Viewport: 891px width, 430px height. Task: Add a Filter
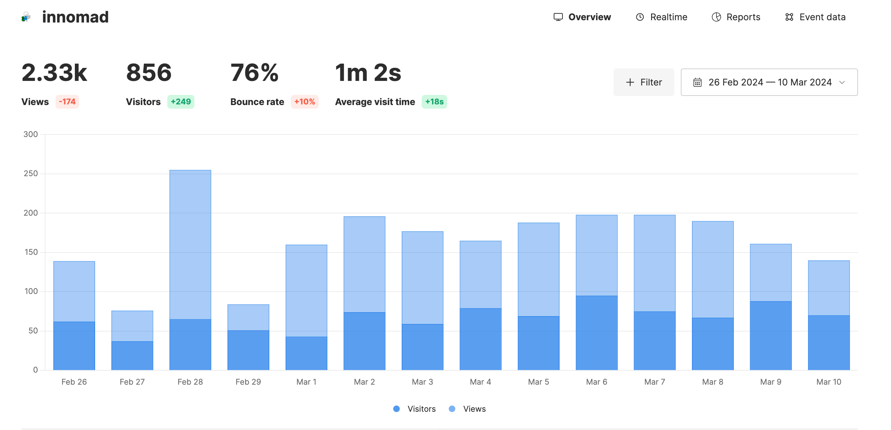coord(644,82)
